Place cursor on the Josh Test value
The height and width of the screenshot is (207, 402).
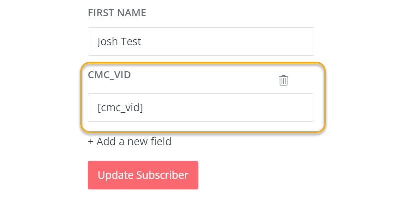119,42
